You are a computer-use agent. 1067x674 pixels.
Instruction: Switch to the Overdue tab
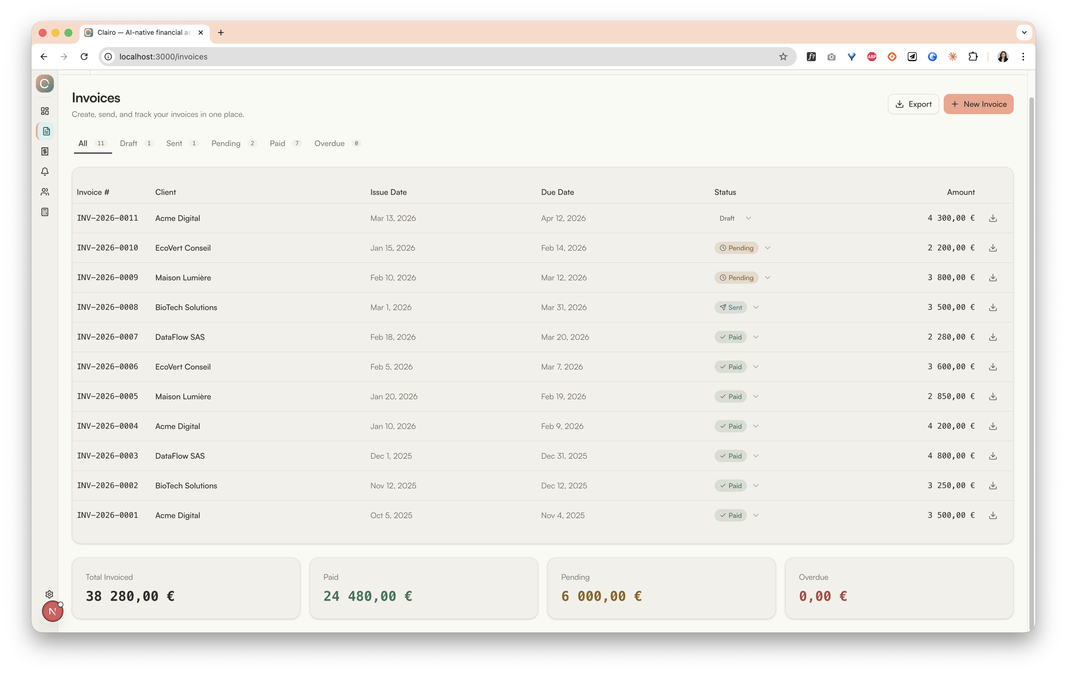tap(337, 143)
